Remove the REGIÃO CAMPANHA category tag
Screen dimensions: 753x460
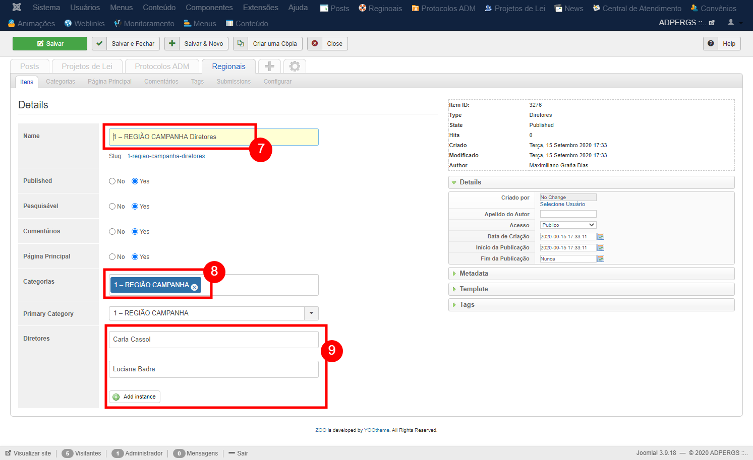click(194, 287)
